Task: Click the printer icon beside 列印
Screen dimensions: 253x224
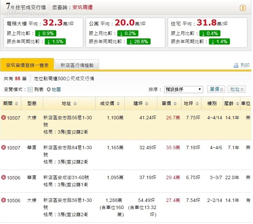Action: click(x=236, y=65)
